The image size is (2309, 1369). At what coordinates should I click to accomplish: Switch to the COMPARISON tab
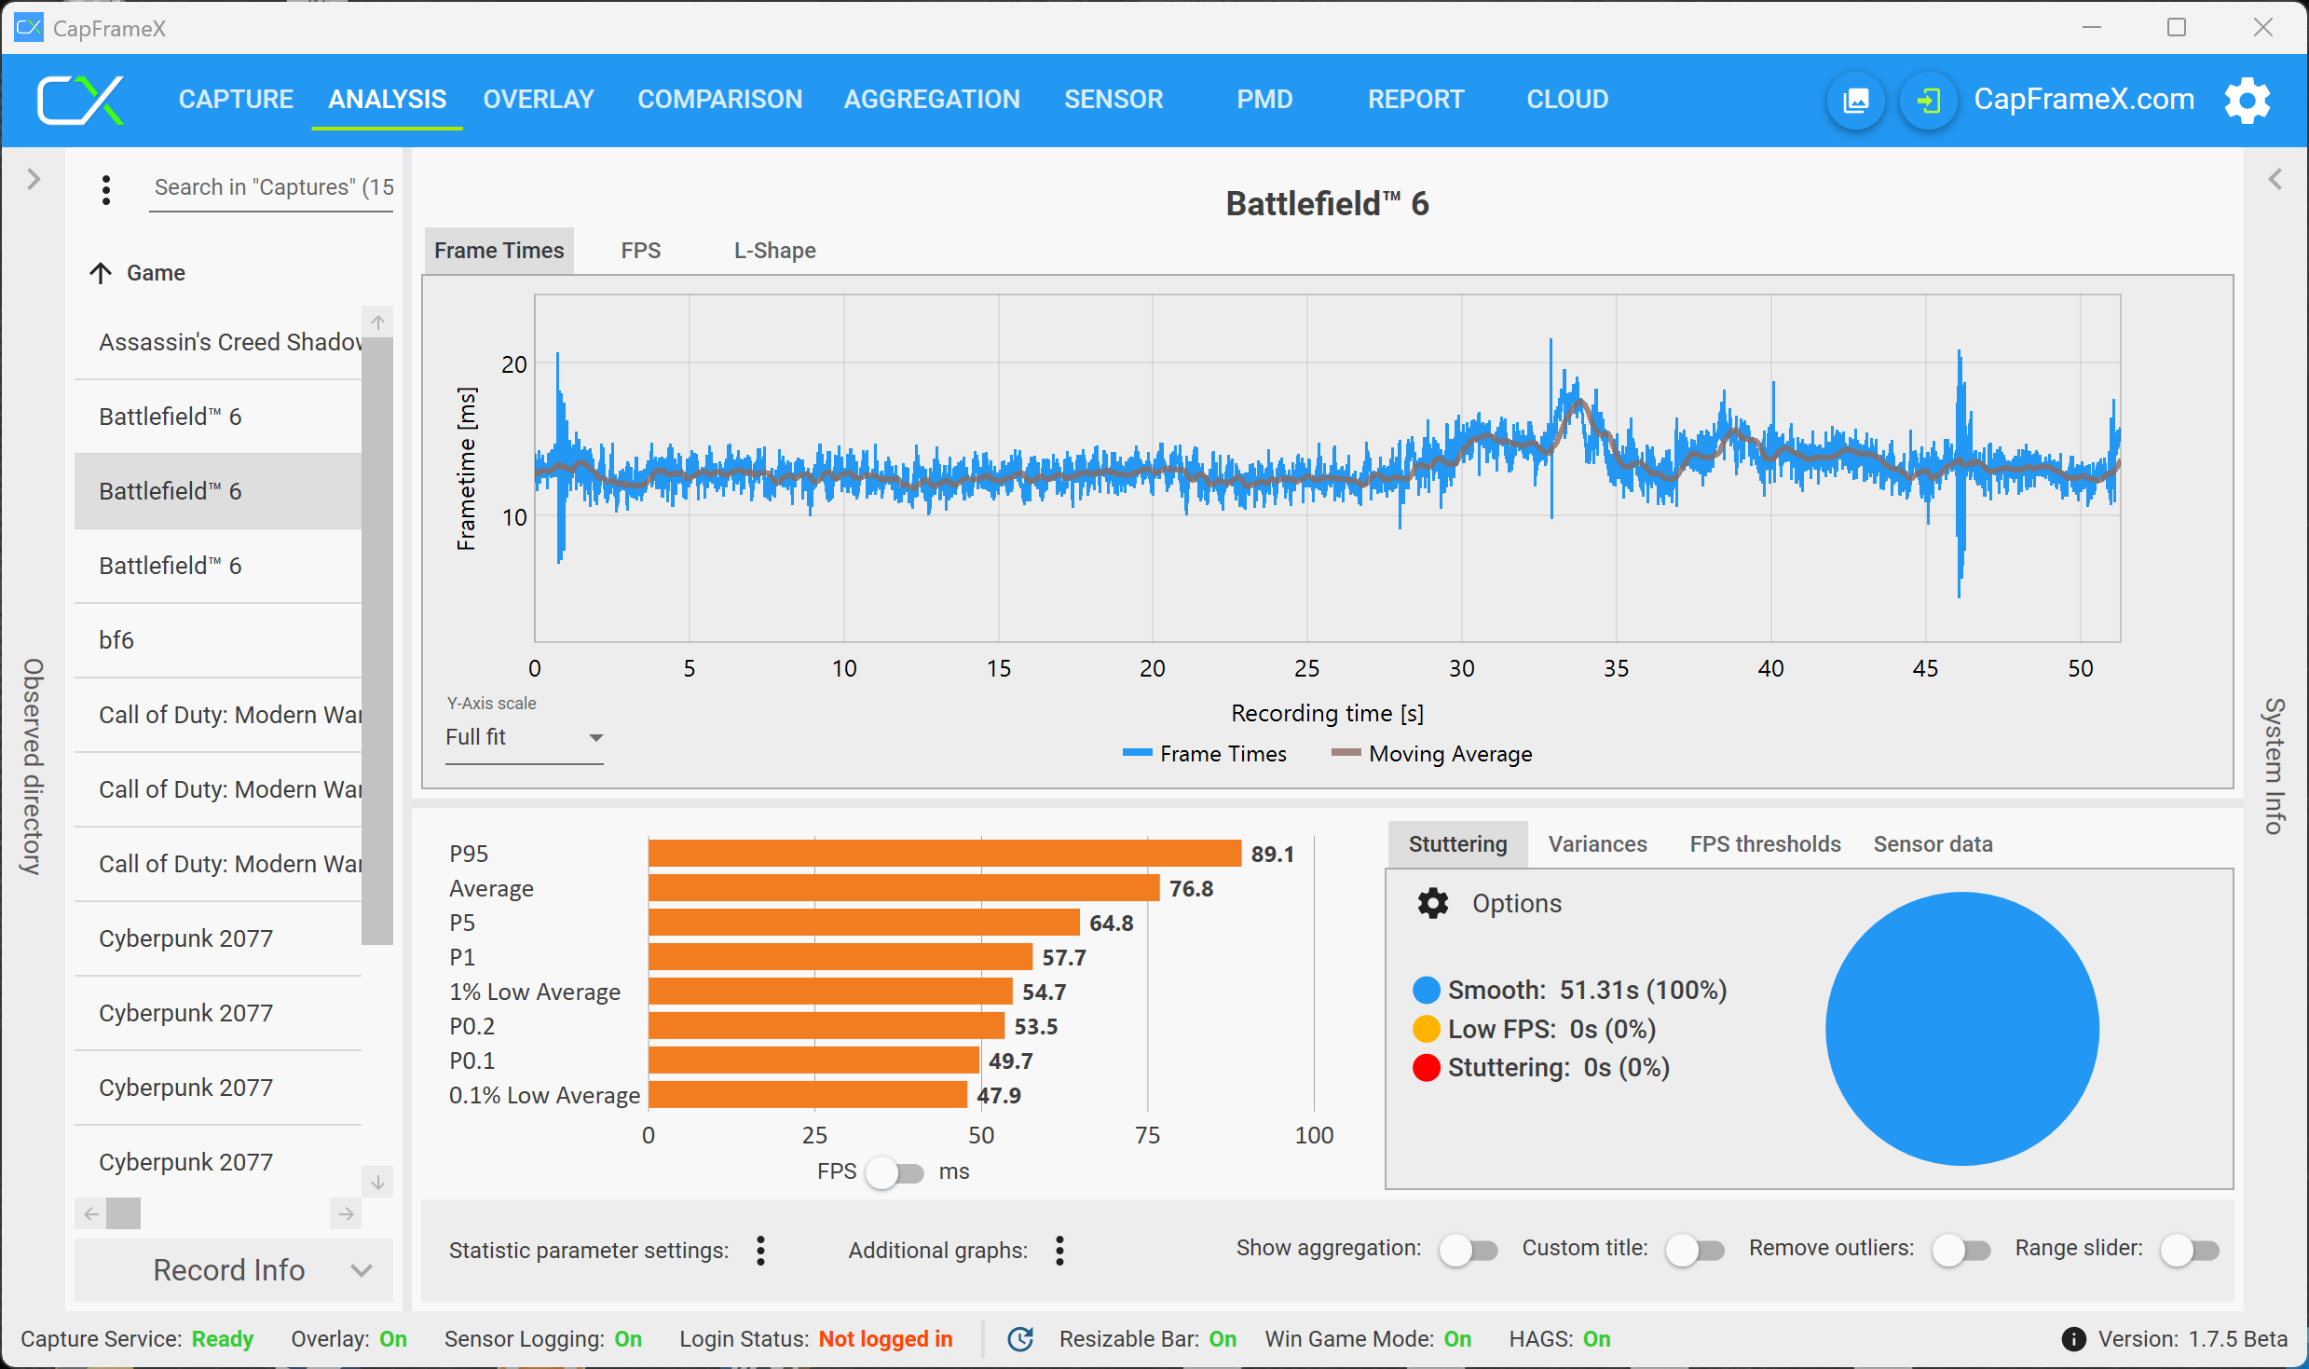tap(719, 100)
